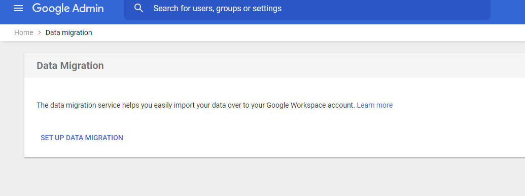Click SET UP DATA MIGRATION

click(82, 138)
